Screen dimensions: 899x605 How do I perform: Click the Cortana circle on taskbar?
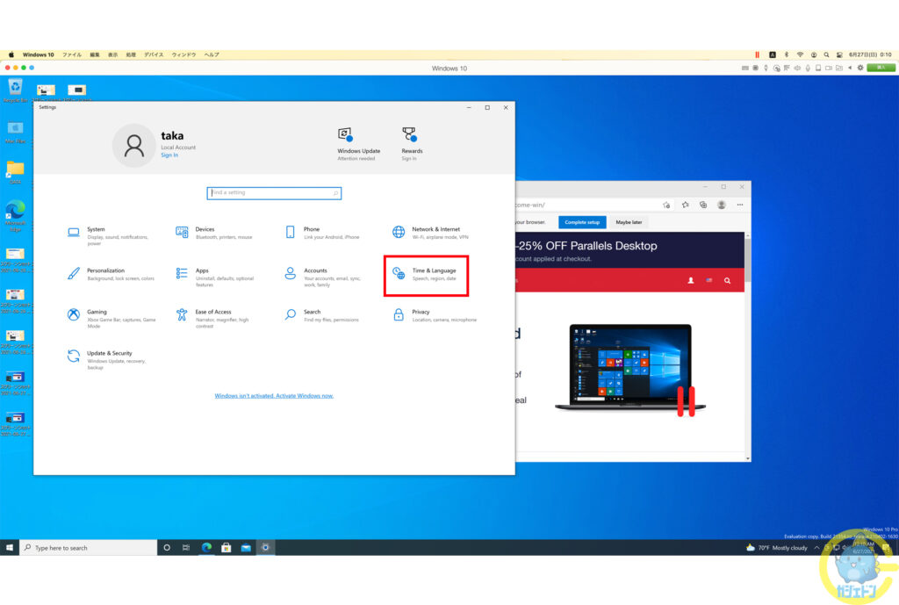pos(167,548)
